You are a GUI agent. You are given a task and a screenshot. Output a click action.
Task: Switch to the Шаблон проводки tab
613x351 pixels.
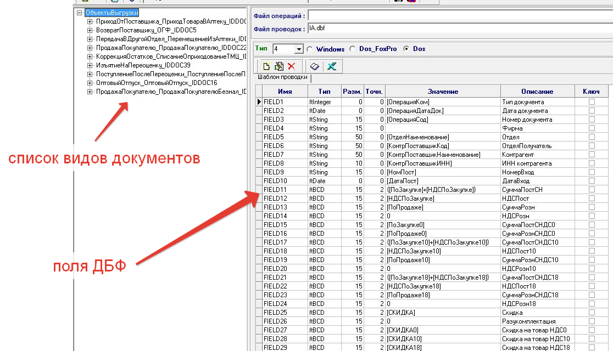point(283,77)
